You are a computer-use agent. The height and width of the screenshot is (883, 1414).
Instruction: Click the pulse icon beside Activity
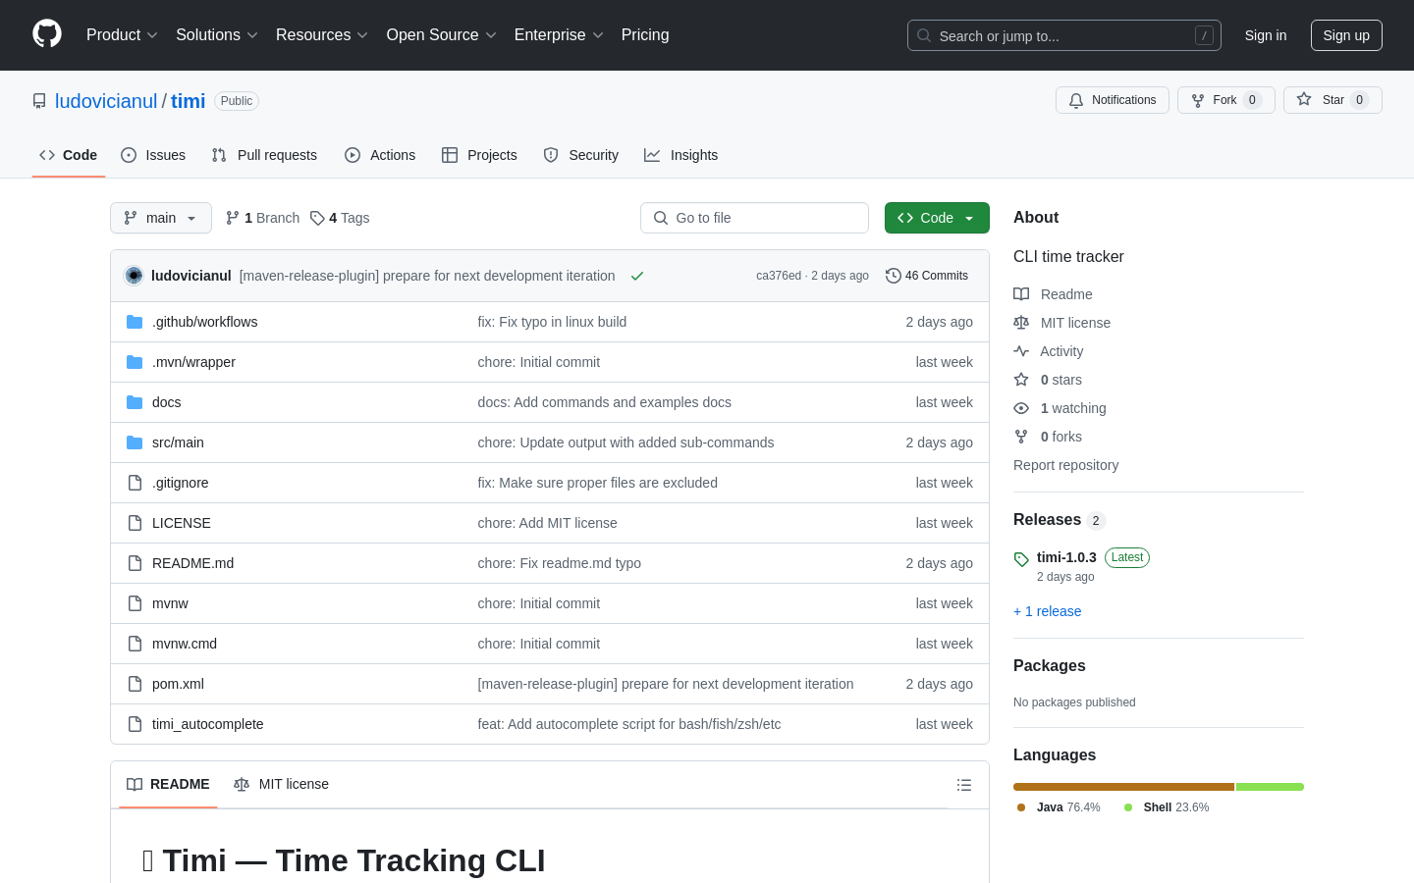(x=1021, y=351)
